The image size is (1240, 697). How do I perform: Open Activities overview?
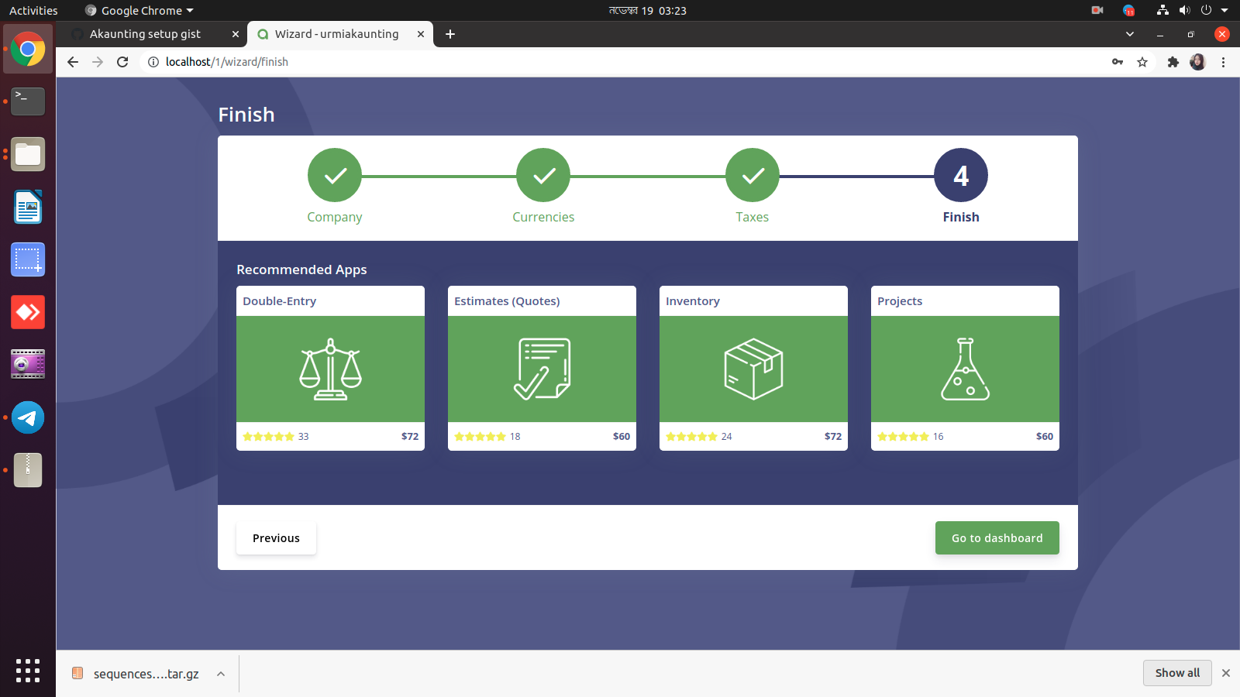[33, 10]
